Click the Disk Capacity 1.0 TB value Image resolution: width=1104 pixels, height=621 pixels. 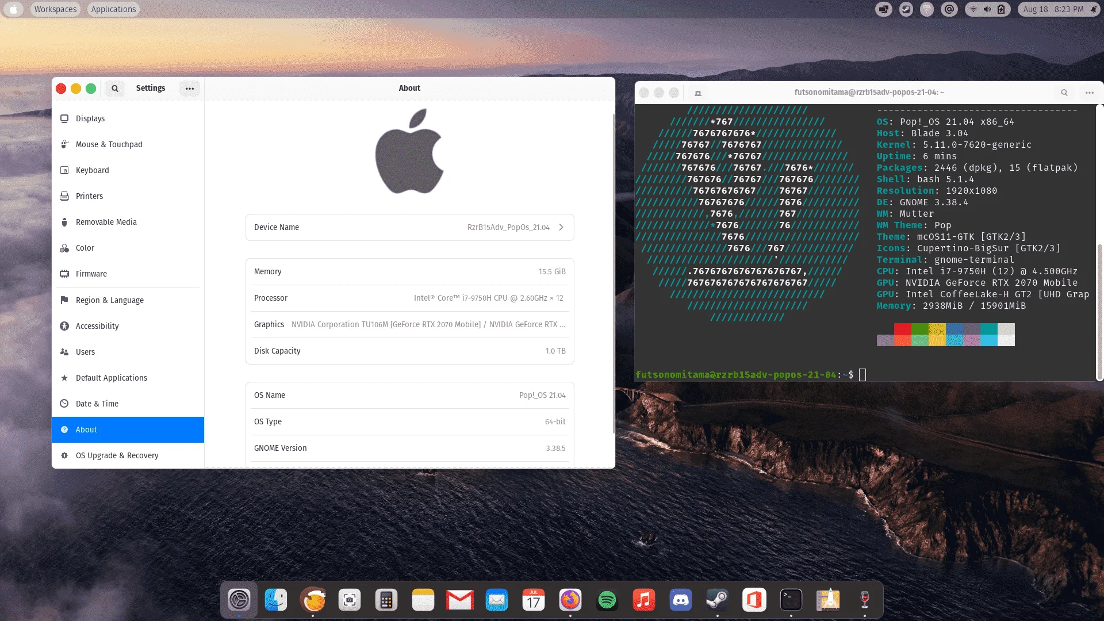point(555,351)
